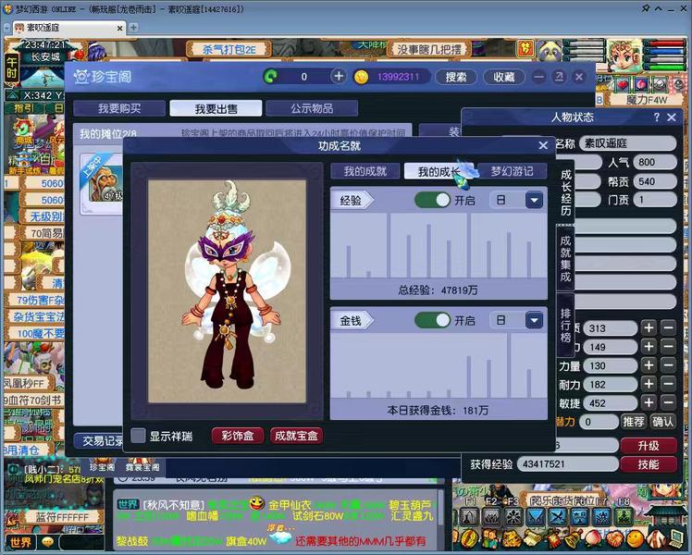Viewport: 692px width, 555px height.
Task: Open a new client tab with plus
Action: click(x=133, y=28)
